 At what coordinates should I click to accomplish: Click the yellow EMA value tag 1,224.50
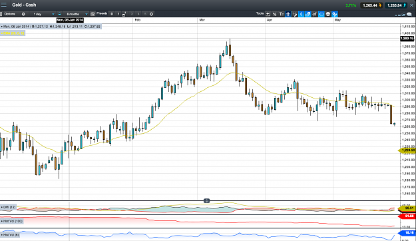click(x=407, y=150)
